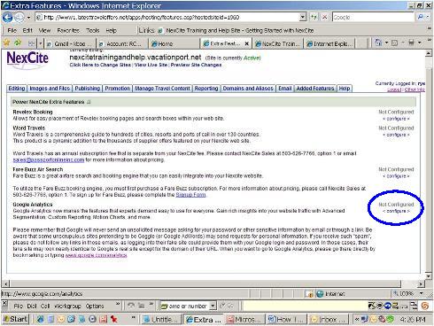434x326 pixels.
Task: Click the Logout link
Action: point(394,89)
